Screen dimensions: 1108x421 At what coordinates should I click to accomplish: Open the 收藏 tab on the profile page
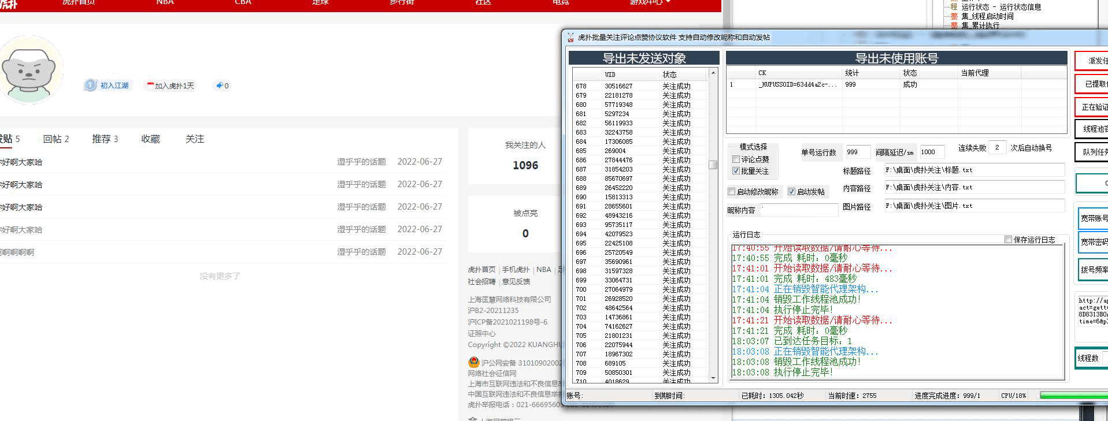[x=151, y=139]
